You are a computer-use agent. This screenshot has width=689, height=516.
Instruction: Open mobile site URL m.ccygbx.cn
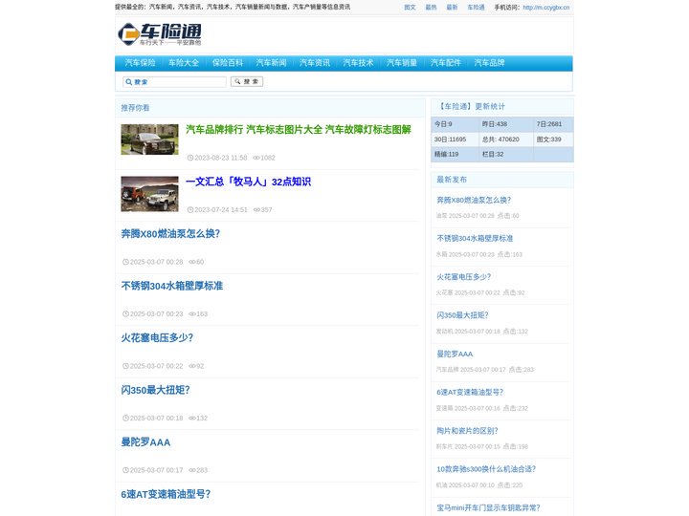pos(546,8)
